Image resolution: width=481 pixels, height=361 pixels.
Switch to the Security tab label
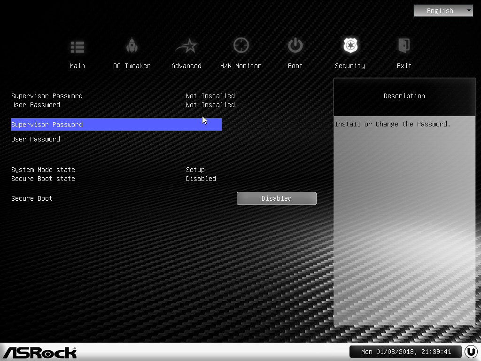tap(350, 66)
